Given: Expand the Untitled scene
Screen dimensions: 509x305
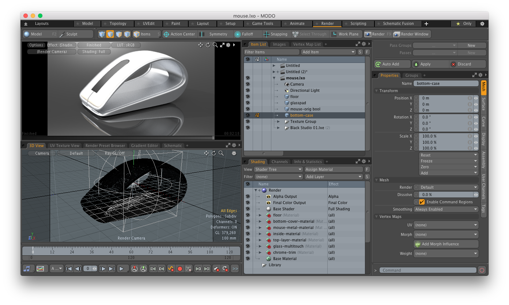Looking at the screenshot, I should coord(274,65).
